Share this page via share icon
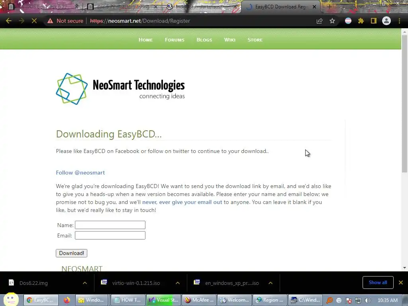This screenshot has width=408, height=306. pos(320,21)
